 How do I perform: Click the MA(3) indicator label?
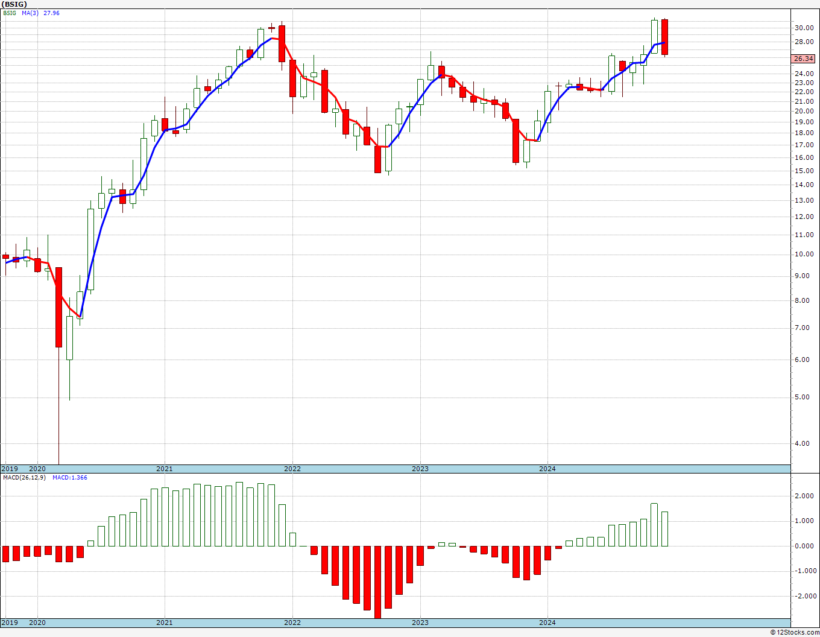point(30,13)
